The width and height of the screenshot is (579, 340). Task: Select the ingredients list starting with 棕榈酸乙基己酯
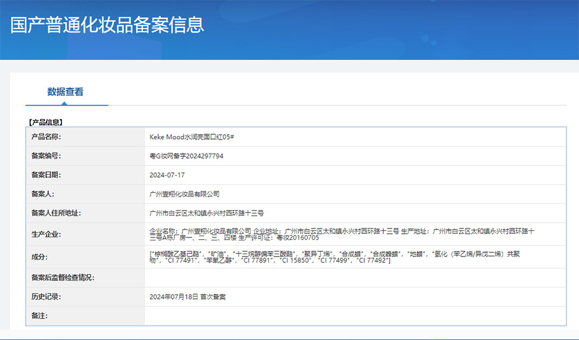[x=334, y=257]
